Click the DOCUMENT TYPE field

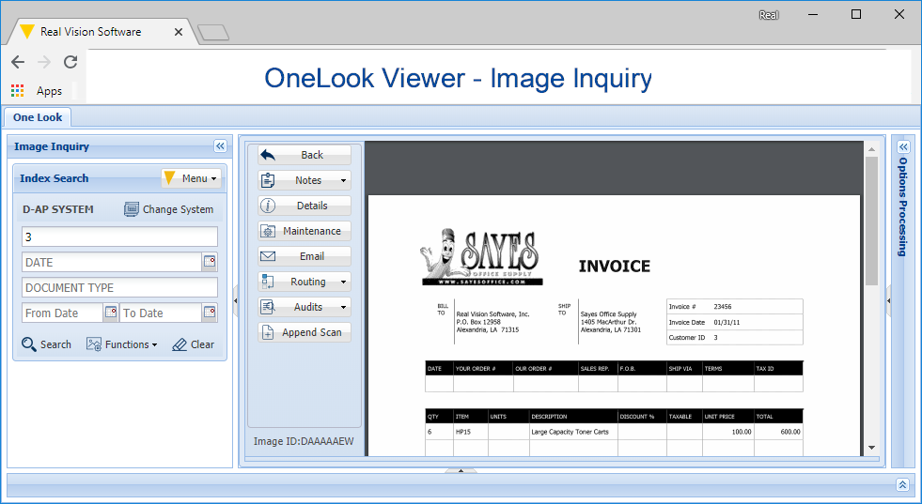(119, 288)
